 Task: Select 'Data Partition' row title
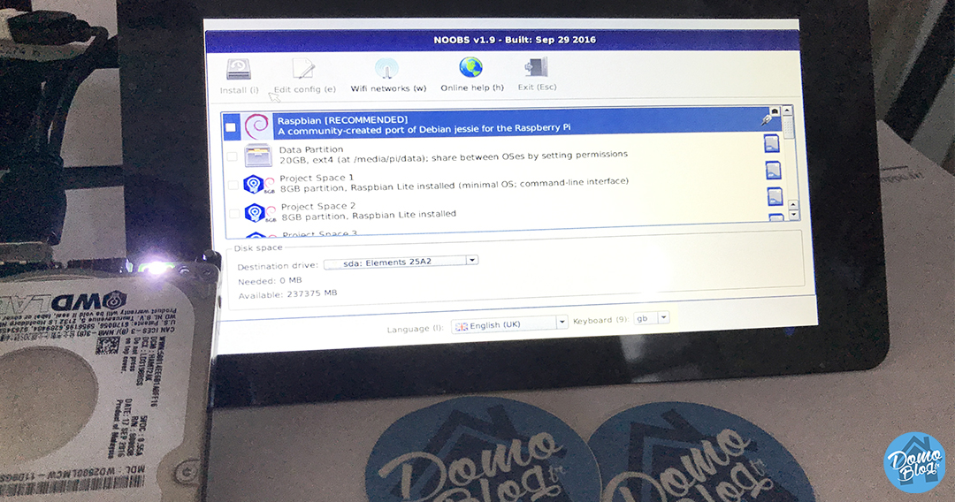(x=311, y=149)
